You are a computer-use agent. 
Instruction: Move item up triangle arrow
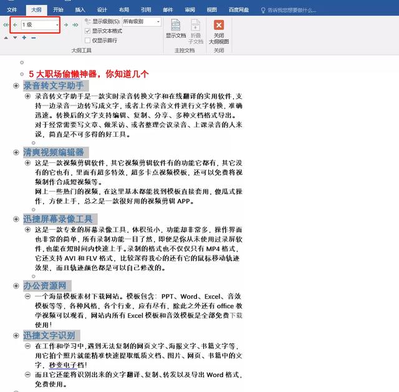[6, 37]
